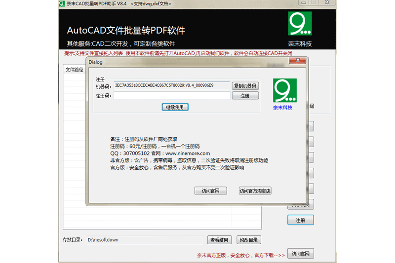Click the app icon in title bar
The width and height of the screenshot is (395, 263).
pos(62,3)
